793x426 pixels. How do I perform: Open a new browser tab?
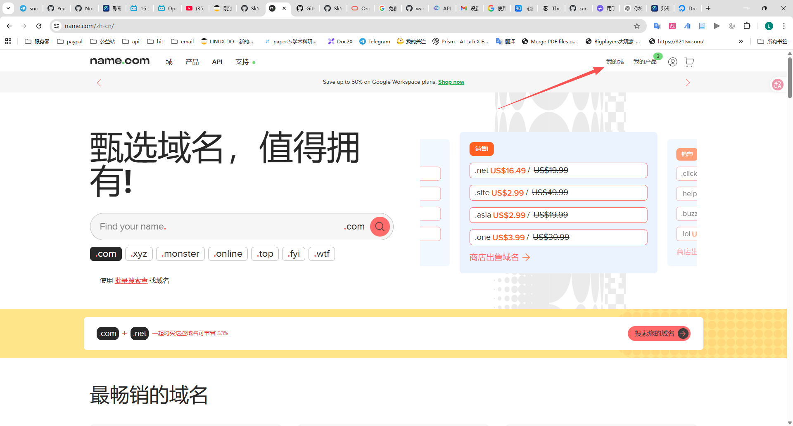708,8
